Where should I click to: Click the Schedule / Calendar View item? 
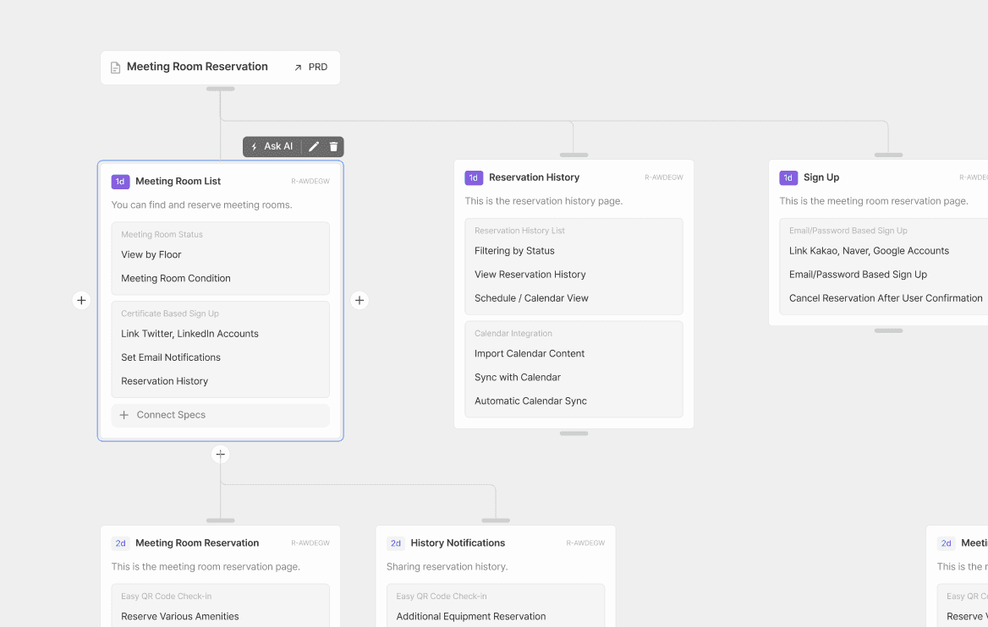point(531,298)
